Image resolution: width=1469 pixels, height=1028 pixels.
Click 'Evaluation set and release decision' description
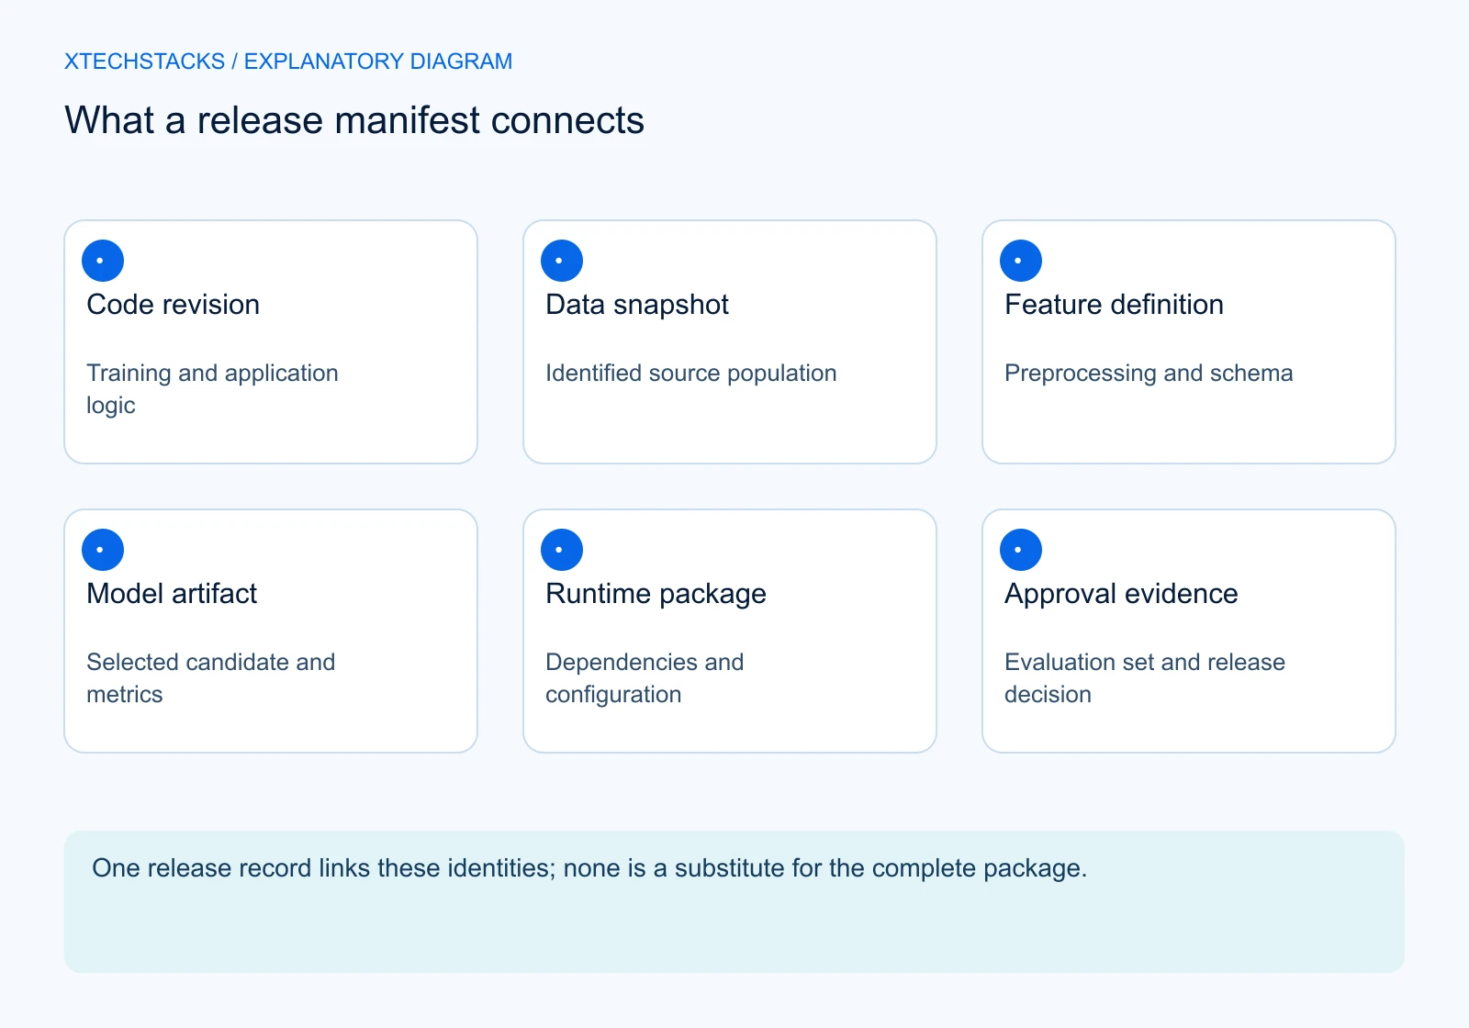point(1145,678)
